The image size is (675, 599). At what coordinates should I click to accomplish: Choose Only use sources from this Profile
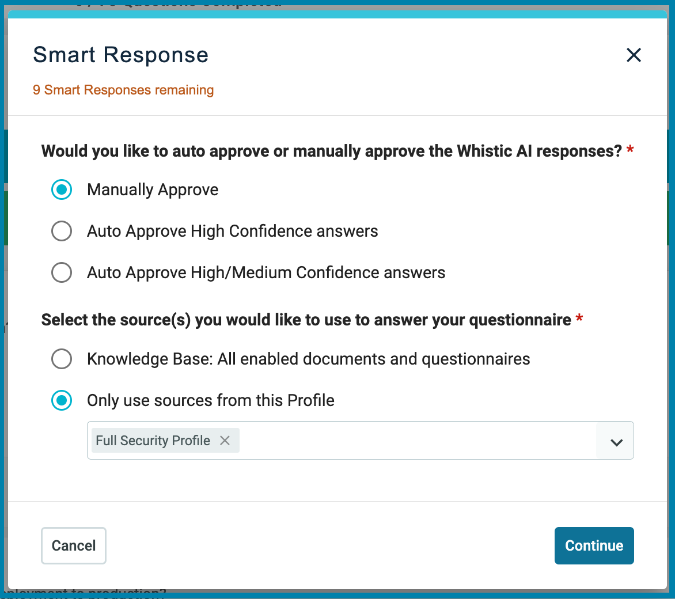click(x=62, y=400)
